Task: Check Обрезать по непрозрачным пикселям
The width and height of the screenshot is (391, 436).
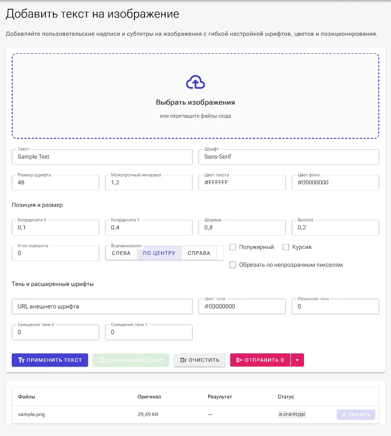Action: (x=233, y=265)
